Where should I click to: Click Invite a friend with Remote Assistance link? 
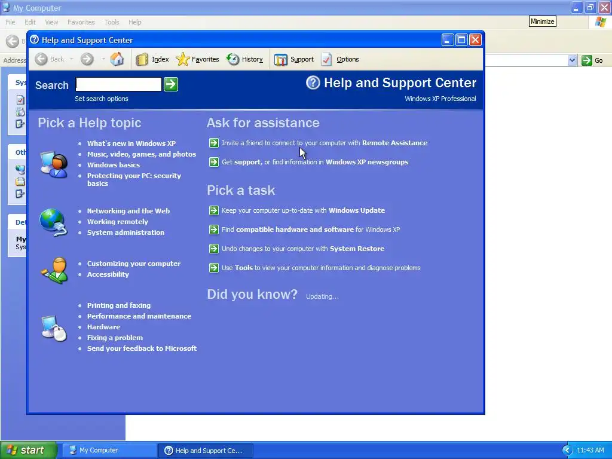325,143
